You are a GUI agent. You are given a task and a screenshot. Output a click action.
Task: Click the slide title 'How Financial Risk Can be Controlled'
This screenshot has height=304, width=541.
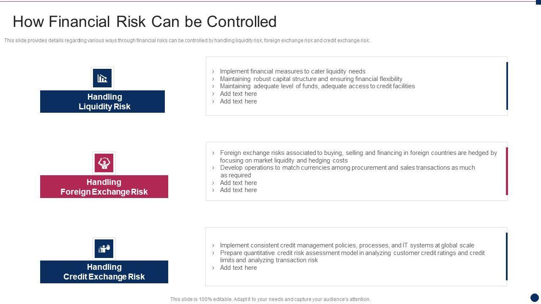[145, 22]
